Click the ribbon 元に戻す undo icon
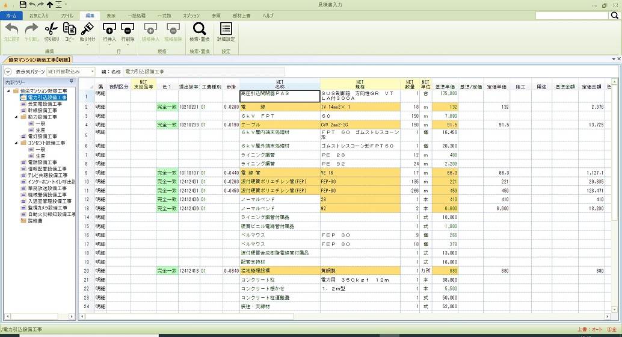This screenshot has height=337, width=622. tap(11, 28)
